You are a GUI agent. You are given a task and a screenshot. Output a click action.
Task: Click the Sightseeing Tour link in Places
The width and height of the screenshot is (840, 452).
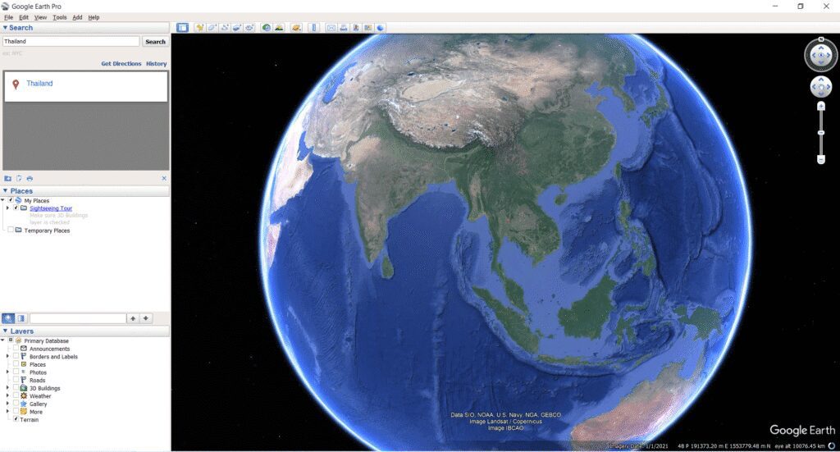(x=51, y=208)
